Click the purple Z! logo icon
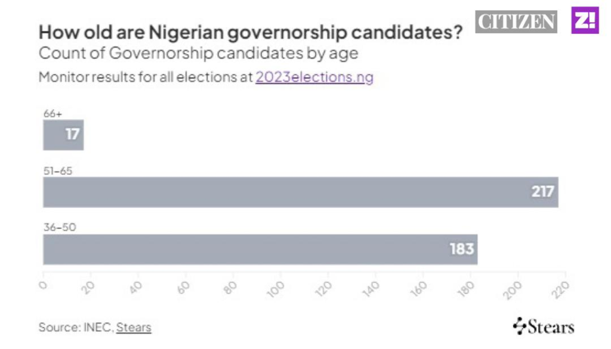611x349 pixels. (585, 21)
